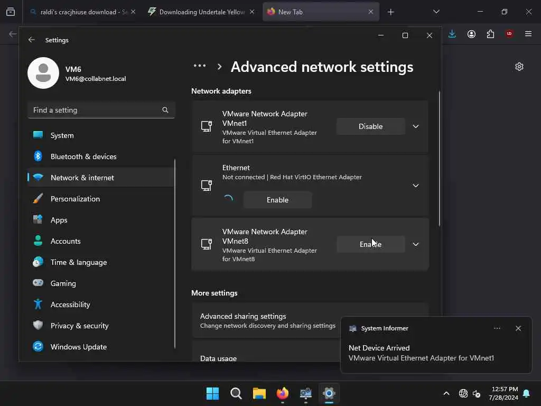Screen dimensions: 541x406
Task: Click the Settings content scrollbar
Action: [439, 159]
